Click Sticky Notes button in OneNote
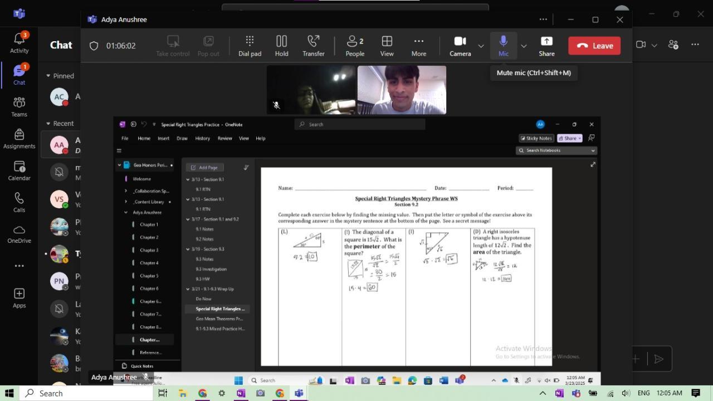This screenshot has width=713, height=401. click(x=536, y=138)
